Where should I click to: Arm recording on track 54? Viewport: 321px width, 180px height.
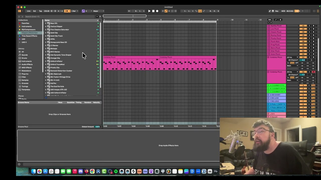pos(313,72)
